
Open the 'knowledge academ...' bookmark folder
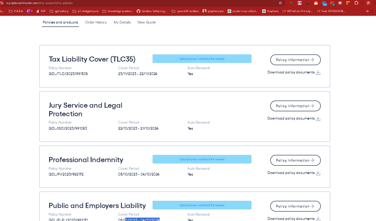[118, 11]
